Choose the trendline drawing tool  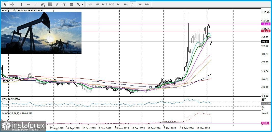click(36, 4)
